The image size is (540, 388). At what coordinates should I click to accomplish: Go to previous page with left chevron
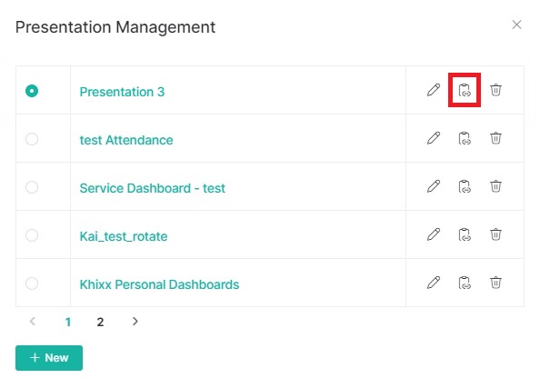(33, 321)
